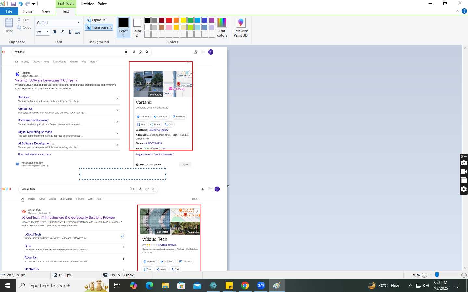Open Microsoft Store from the taskbar
The height and width of the screenshot is (292, 468).
coord(181,286)
